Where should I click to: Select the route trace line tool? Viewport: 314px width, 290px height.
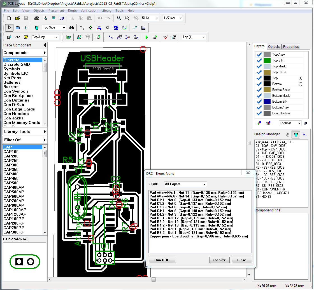[82, 28]
